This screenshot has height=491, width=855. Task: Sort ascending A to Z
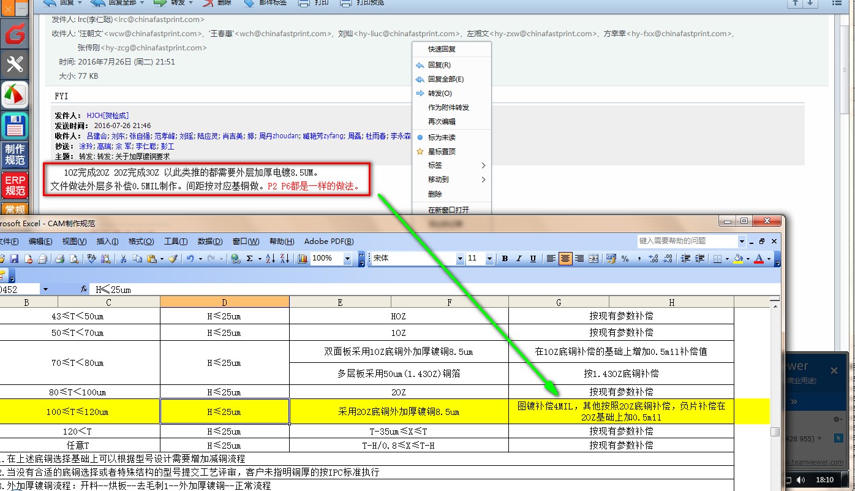click(x=270, y=259)
